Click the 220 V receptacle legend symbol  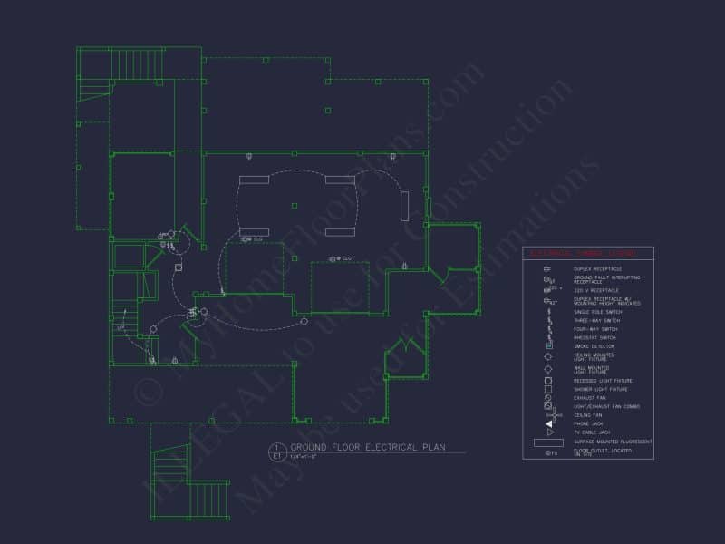pos(553,289)
